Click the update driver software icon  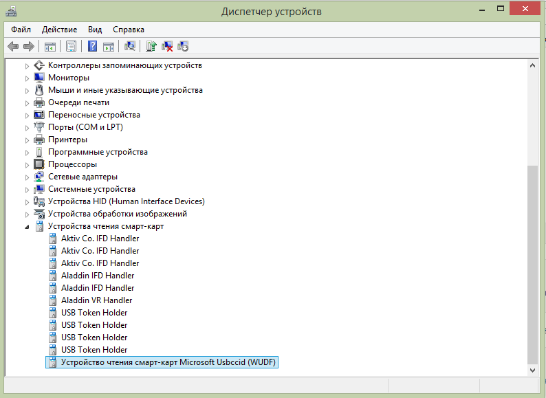[x=151, y=46]
